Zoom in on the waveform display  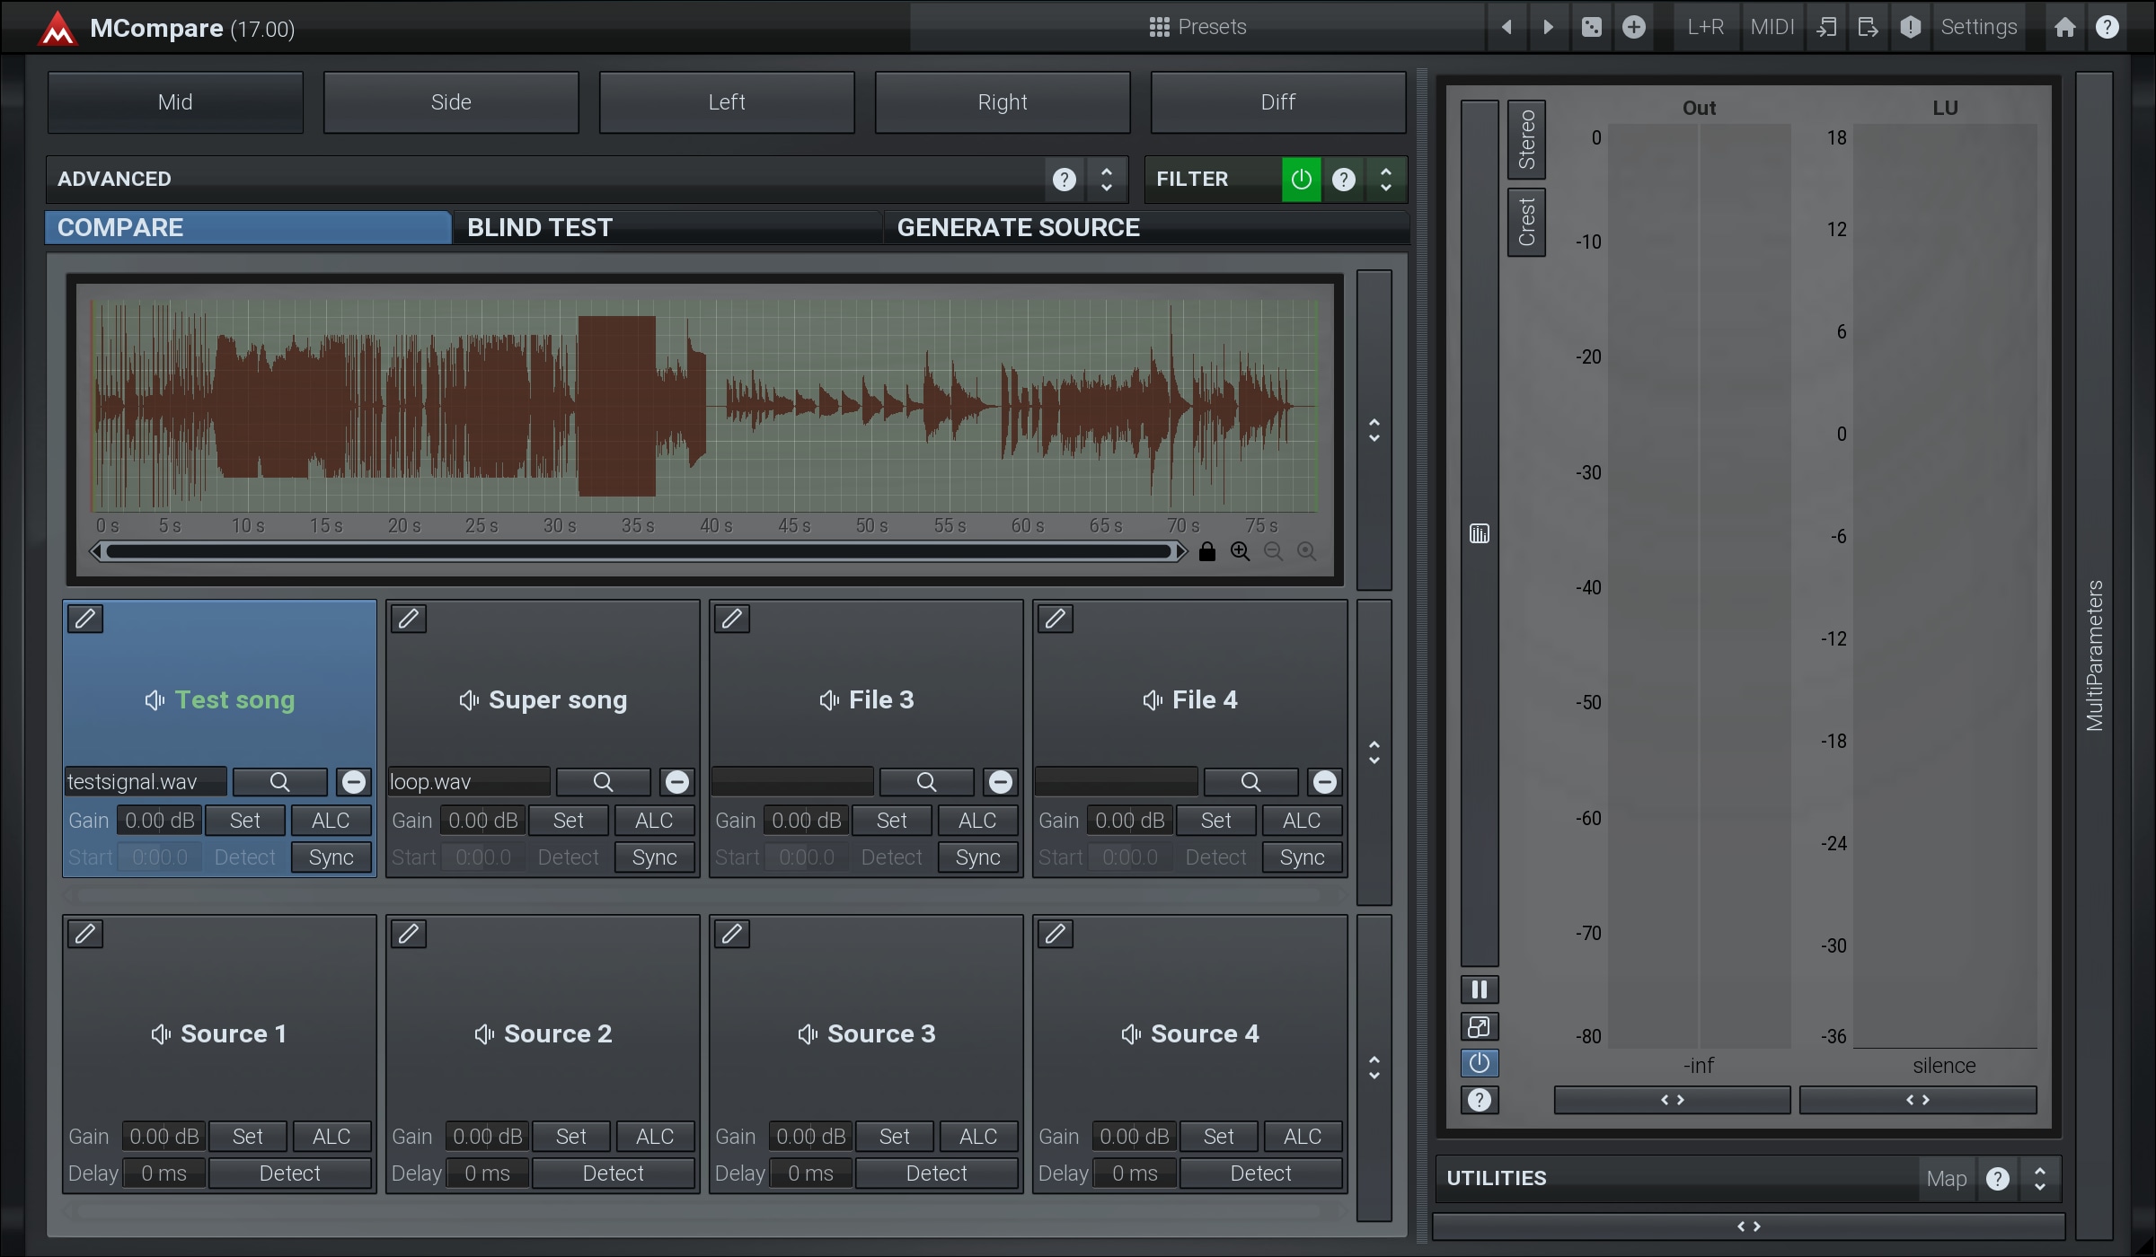coord(1241,551)
